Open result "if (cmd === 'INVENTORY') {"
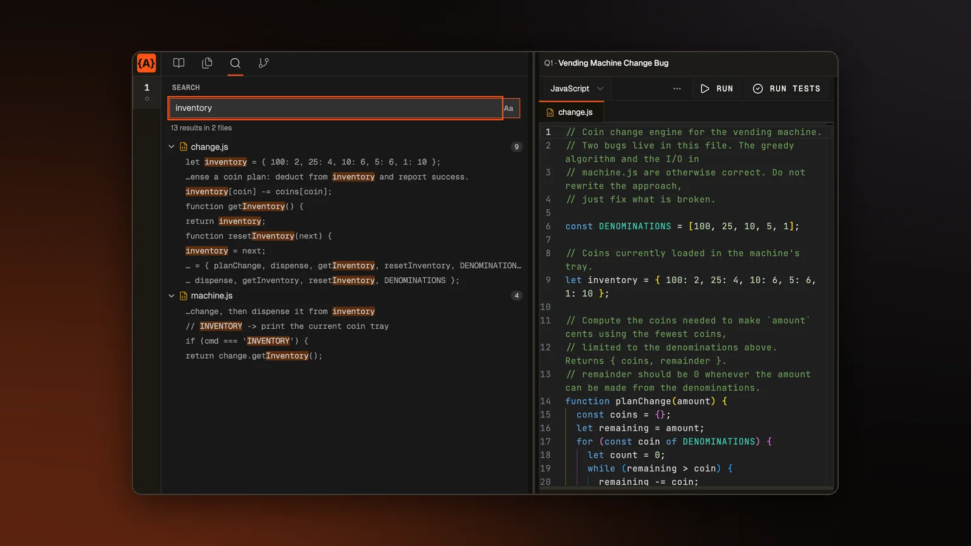 click(x=247, y=341)
